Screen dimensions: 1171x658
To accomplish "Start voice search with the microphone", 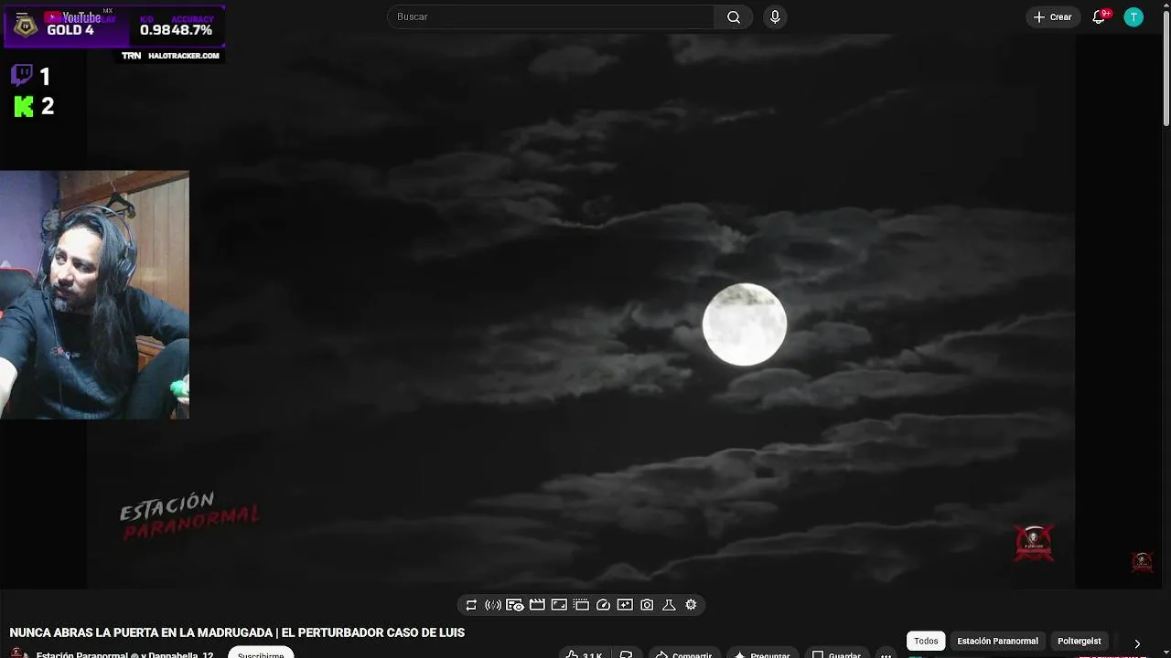I will click(775, 16).
